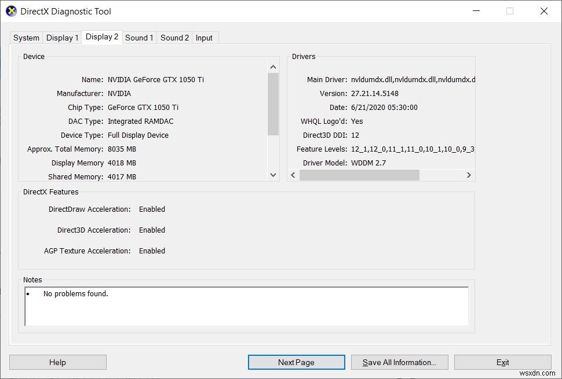The width and height of the screenshot is (562, 379).
Task: Click the GeForce GTX 1050 Ti device name
Action: (x=156, y=79)
